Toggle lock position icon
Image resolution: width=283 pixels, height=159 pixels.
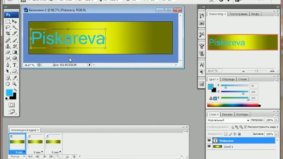(235, 134)
